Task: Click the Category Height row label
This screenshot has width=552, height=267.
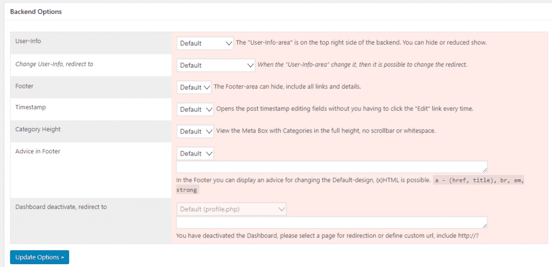Action: 38,129
